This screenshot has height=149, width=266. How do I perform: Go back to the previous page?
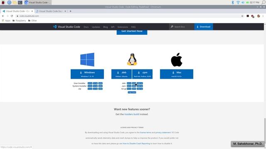tap(3, 16)
